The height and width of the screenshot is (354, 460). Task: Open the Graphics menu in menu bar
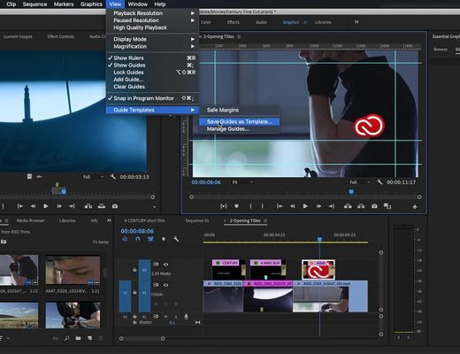click(x=91, y=4)
